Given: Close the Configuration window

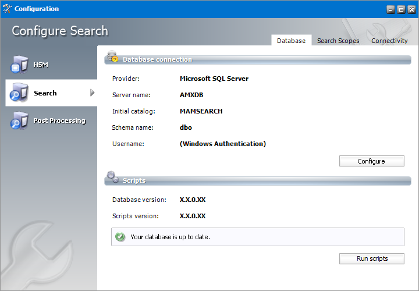Looking at the screenshot, I should click(411, 9).
